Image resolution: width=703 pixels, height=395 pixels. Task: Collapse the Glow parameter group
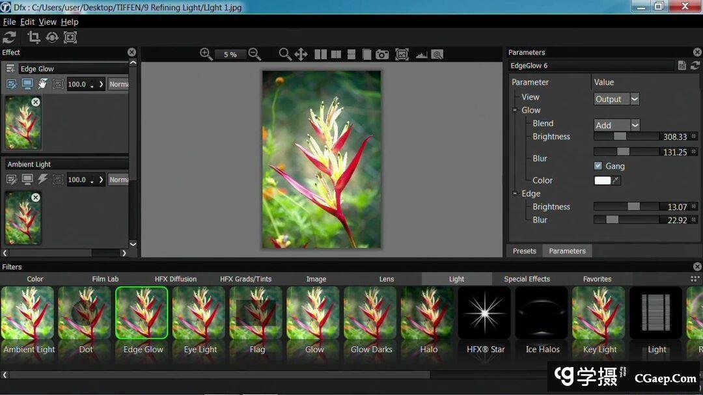pos(514,110)
